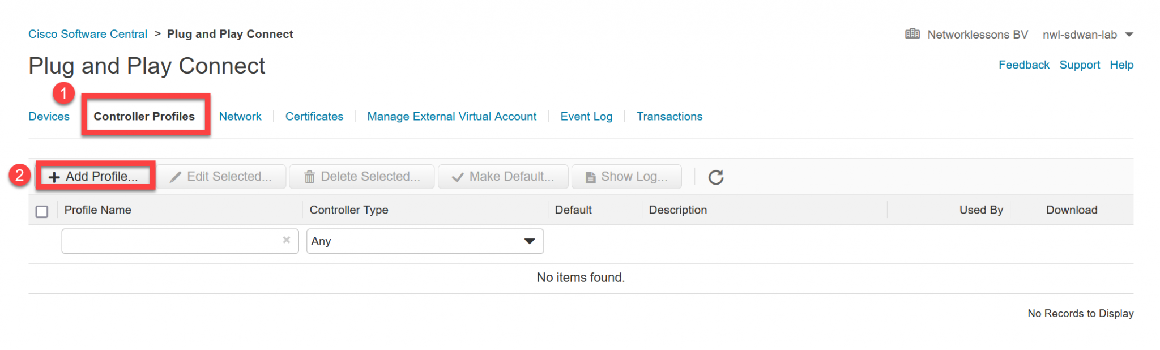The image size is (1160, 350).
Task: Clear the Profile Name filter with X
Action: (287, 240)
